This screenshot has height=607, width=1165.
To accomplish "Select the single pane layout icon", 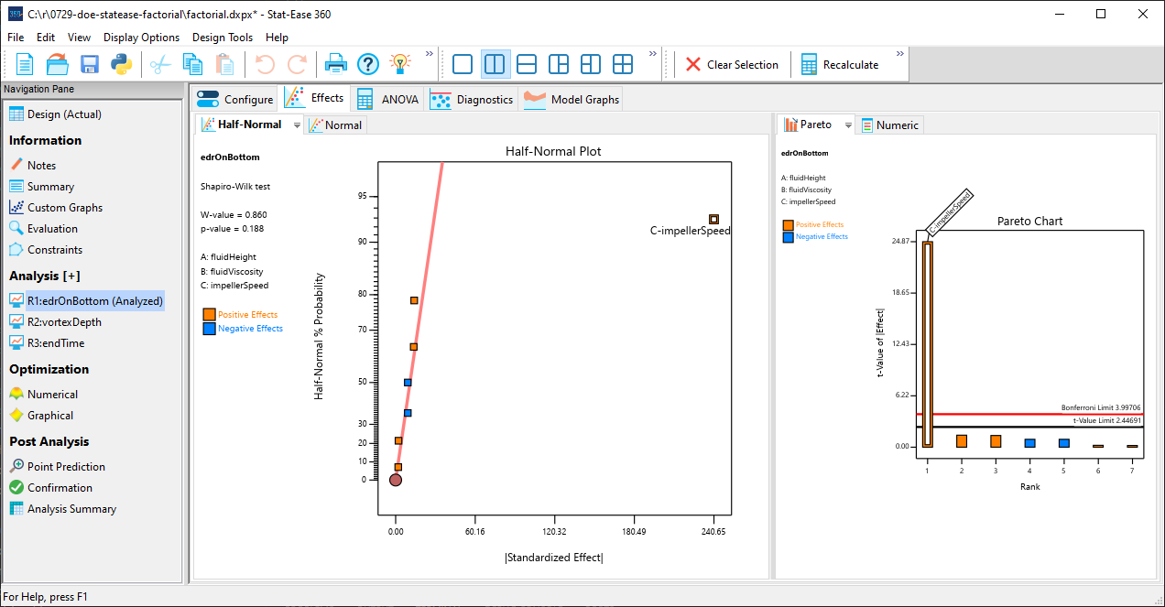I will pyautogui.click(x=463, y=64).
